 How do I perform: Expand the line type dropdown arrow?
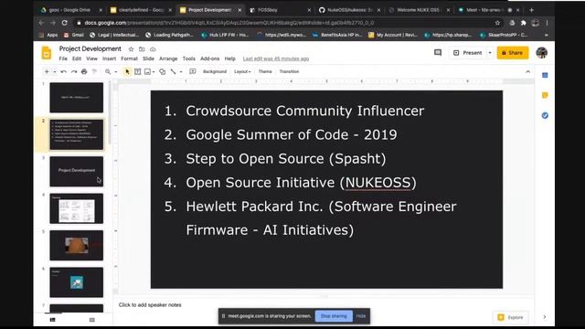coord(181,72)
